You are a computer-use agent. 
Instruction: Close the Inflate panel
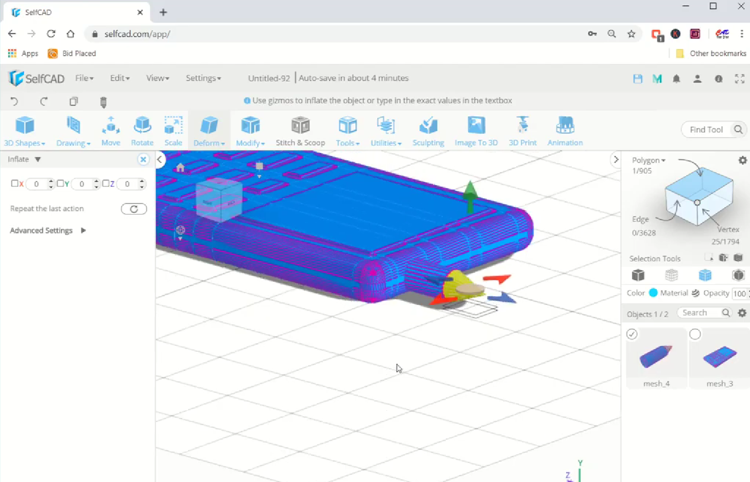(143, 160)
